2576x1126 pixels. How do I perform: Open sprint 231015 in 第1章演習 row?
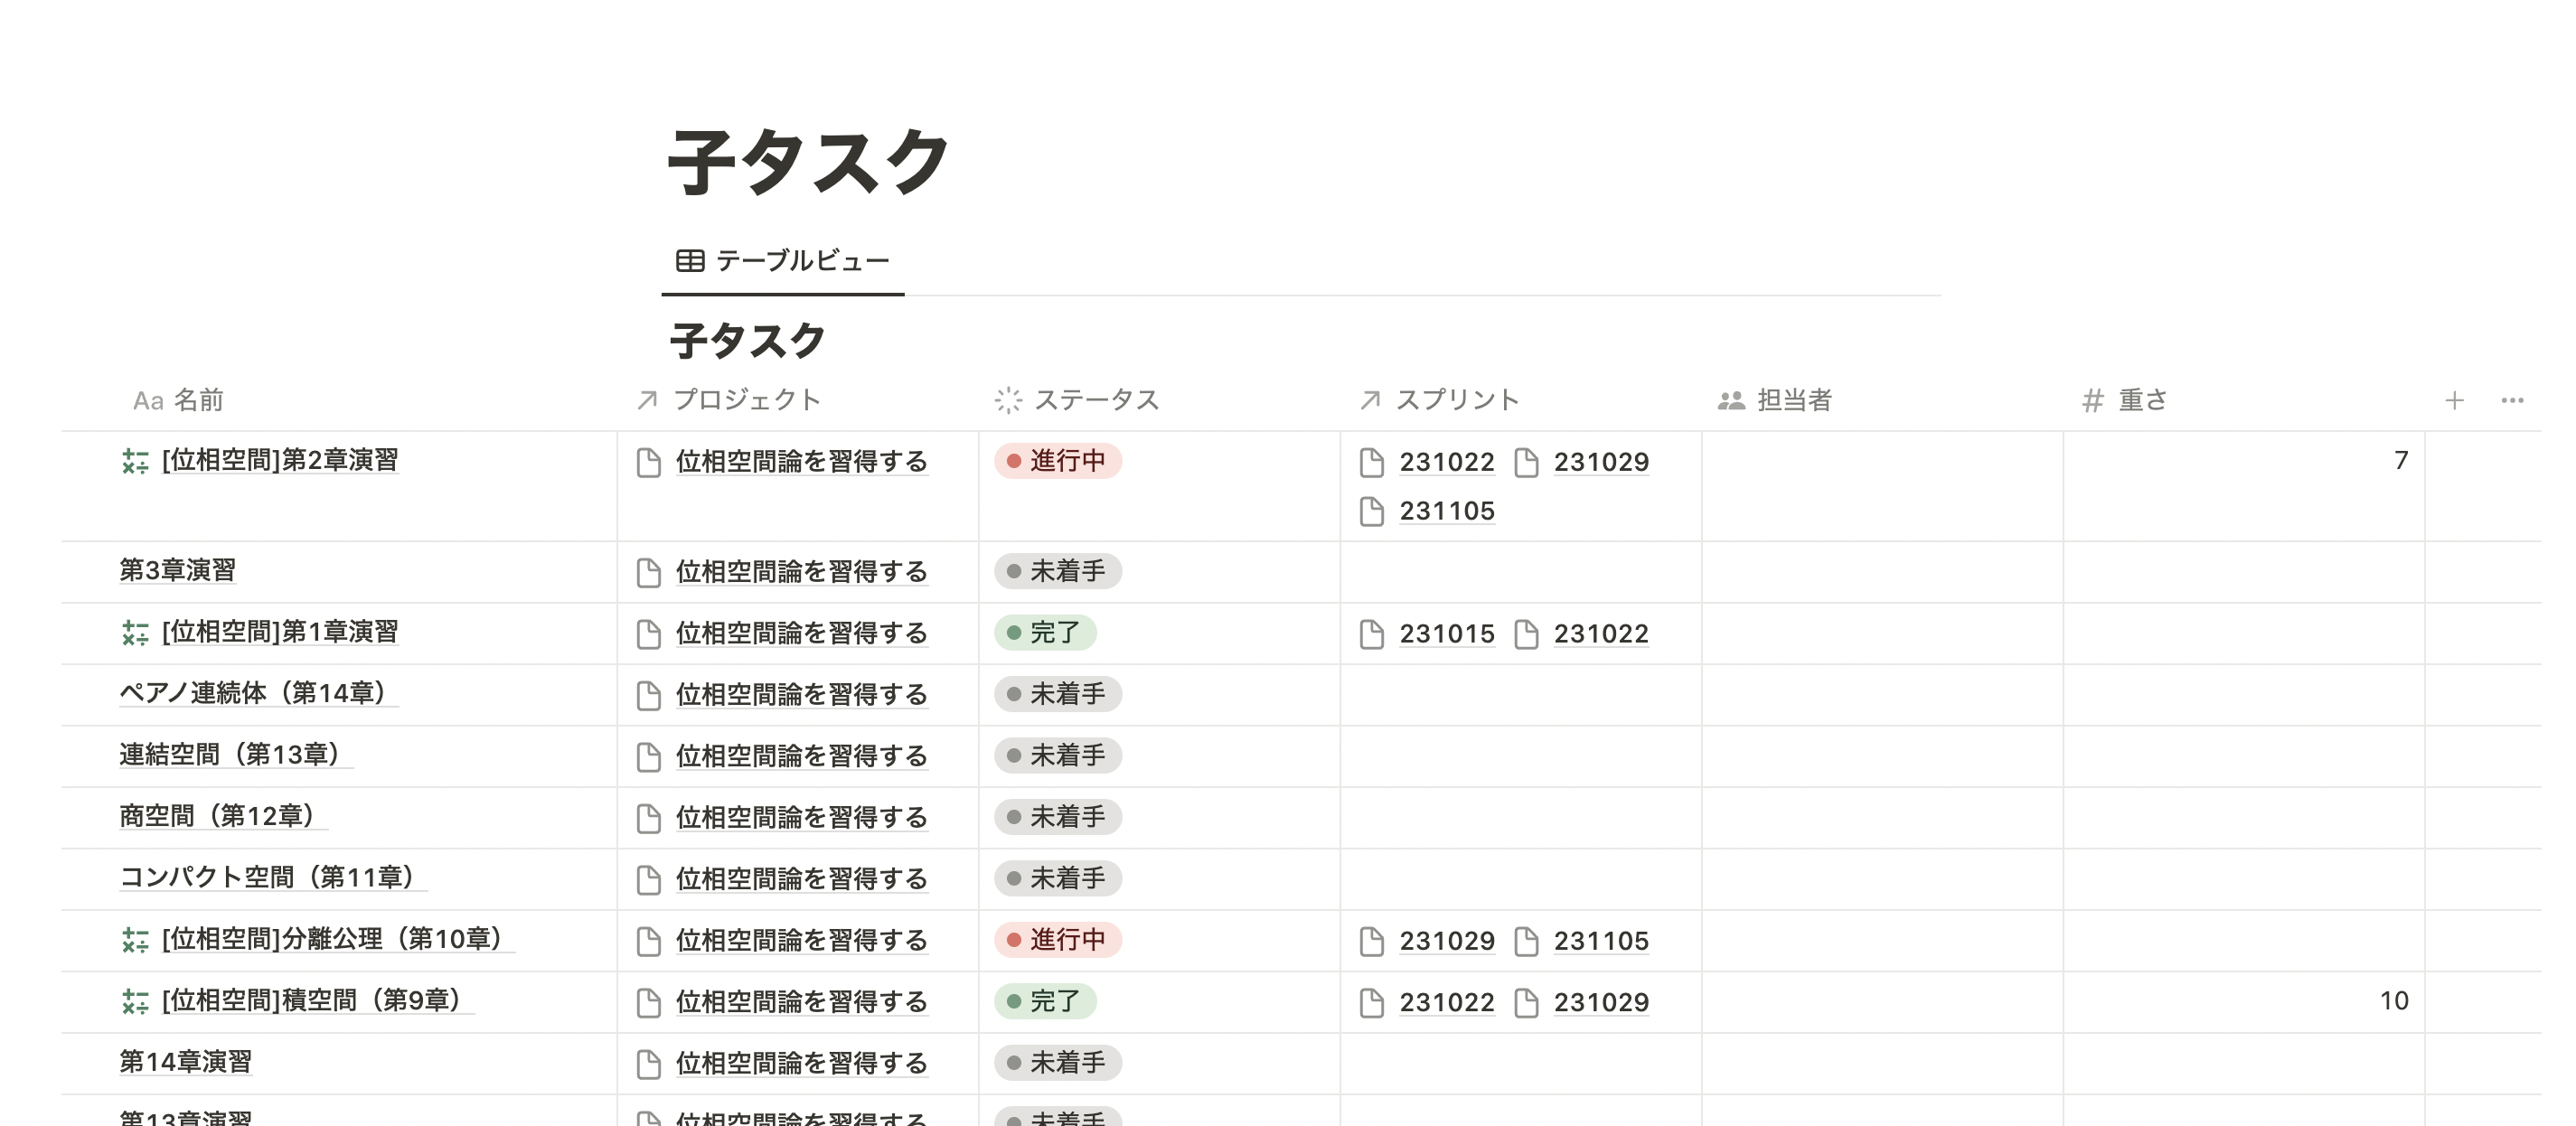tap(1447, 634)
